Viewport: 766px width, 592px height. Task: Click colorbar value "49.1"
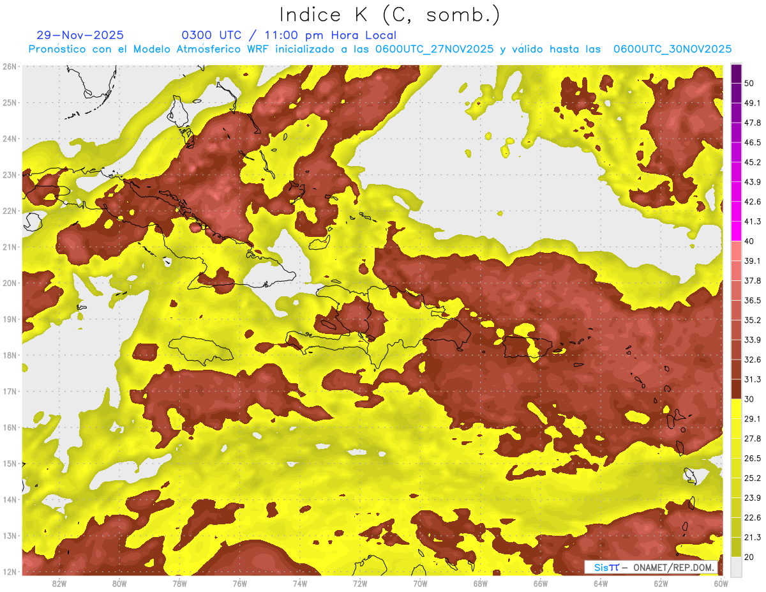click(x=752, y=103)
